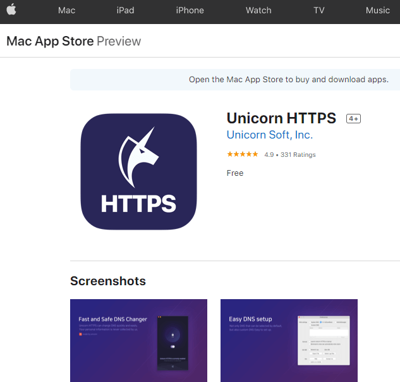Click the Open the Mac App Store banner
The height and width of the screenshot is (382, 400).
click(235, 80)
